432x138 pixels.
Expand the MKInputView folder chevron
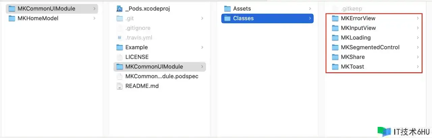click(x=418, y=28)
